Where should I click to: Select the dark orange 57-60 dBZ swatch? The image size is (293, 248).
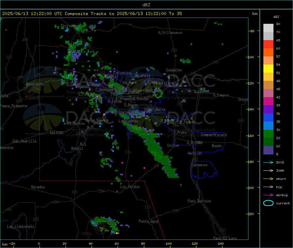[x=268, y=52]
